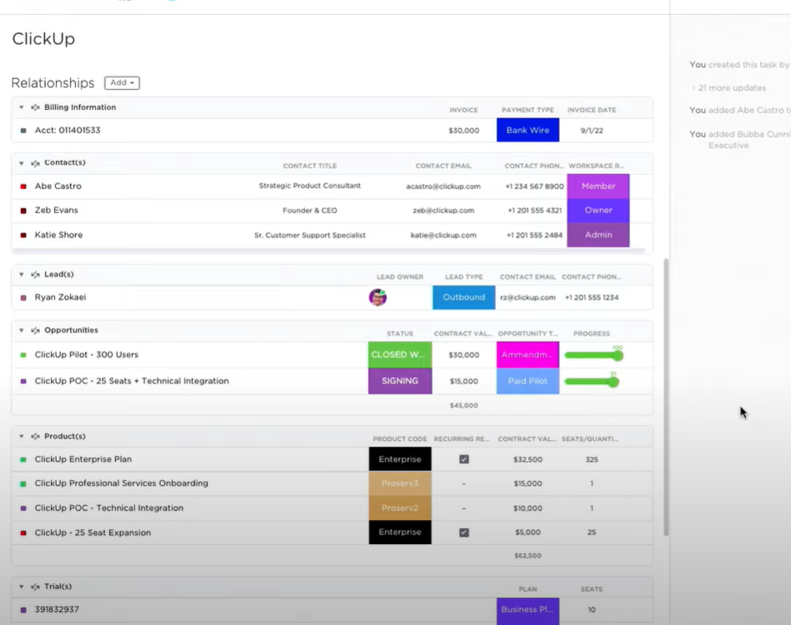The image size is (791, 625).
Task: Collapse the Billing Information section
Action: [21, 107]
